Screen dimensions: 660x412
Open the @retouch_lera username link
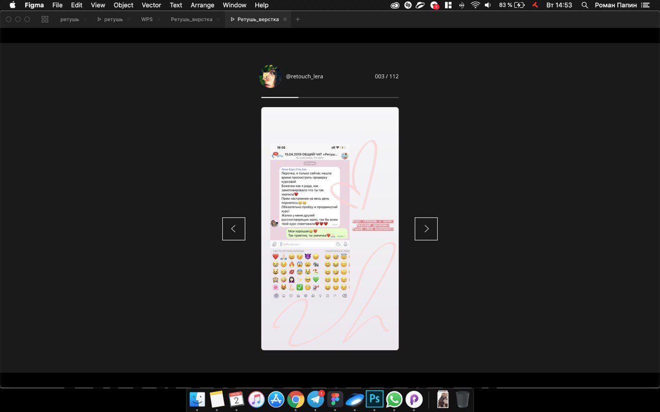point(304,76)
